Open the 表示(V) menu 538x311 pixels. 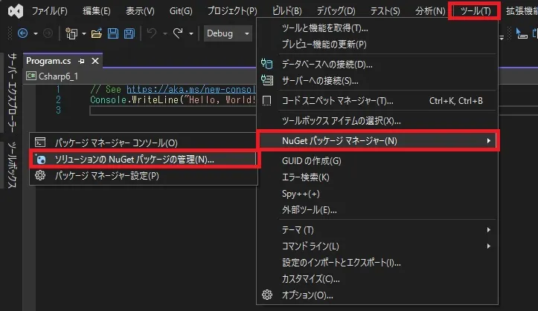point(140,11)
